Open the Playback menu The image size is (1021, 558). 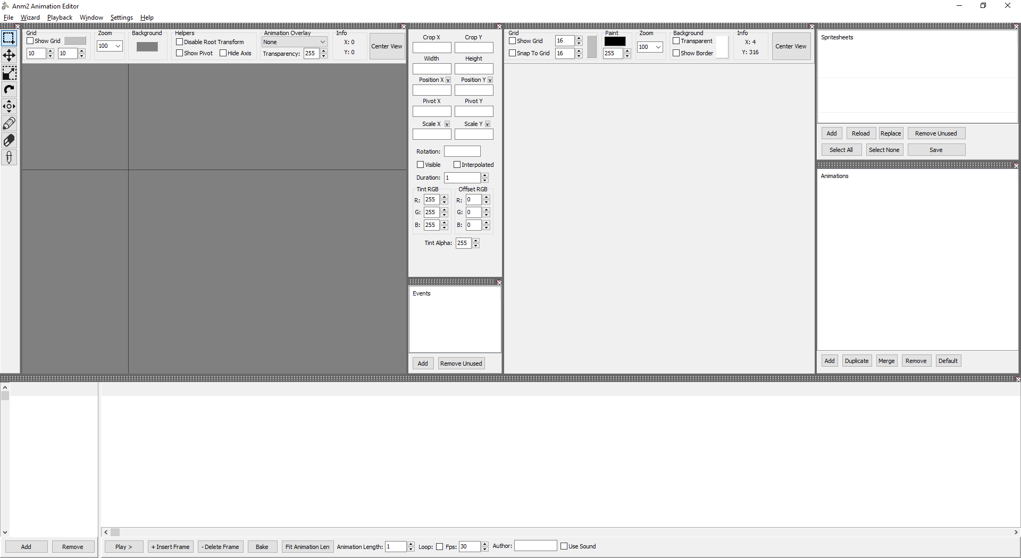pos(60,18)
